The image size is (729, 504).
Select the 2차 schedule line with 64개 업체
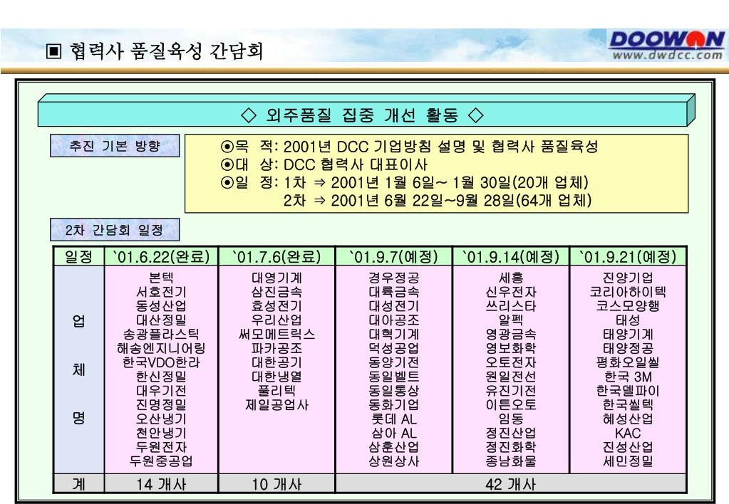pyautogui.click(x=438, y=201)
